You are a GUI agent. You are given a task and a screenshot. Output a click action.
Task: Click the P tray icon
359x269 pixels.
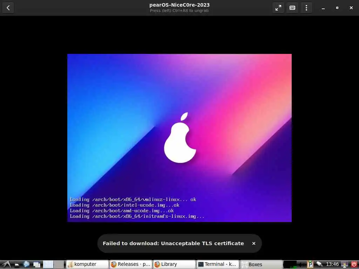tap(310, 264)
